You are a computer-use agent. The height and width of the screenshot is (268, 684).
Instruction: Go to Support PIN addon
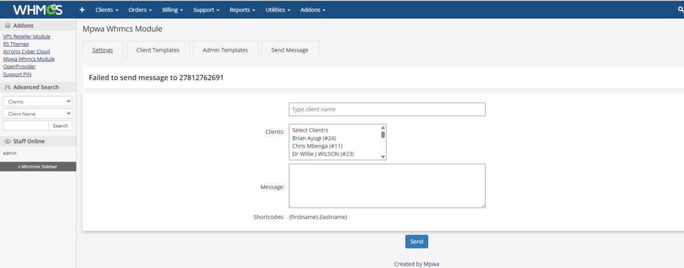(17, 74)
